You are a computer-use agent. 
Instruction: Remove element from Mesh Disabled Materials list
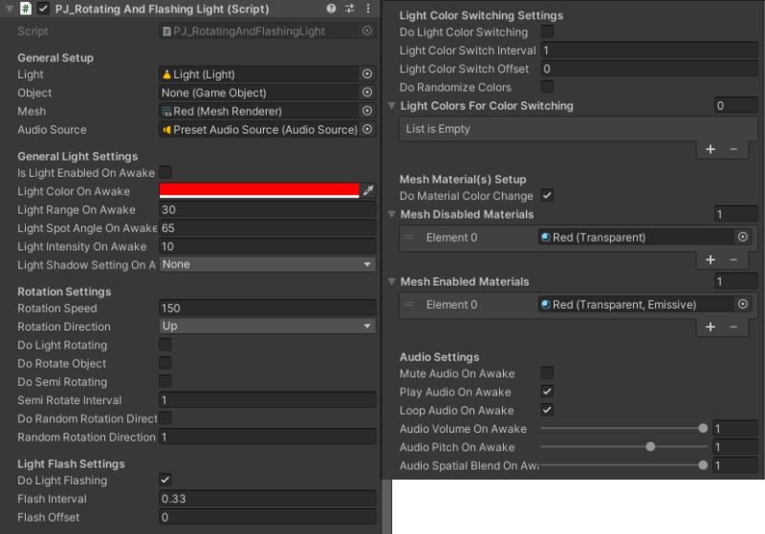click(x=733, y=260)
